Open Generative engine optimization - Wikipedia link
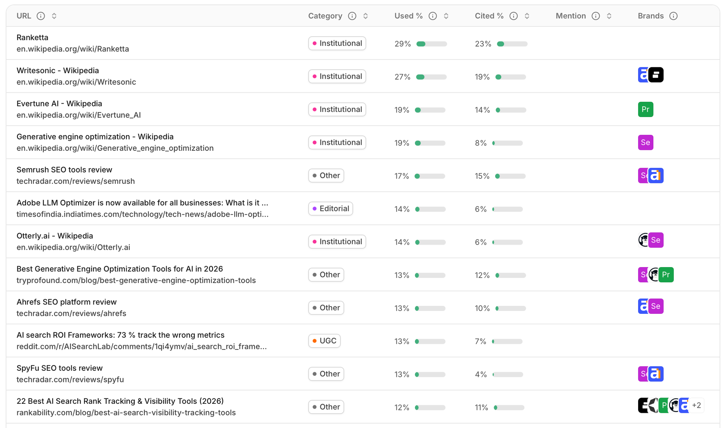Image resolution: width=726 pixels, height=428 pixels. click(x=95, y=137)
